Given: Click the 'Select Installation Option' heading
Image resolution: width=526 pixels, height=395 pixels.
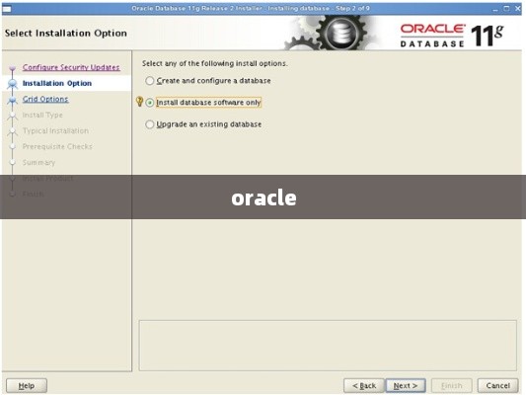Looking at the screenshot, I should tap(66, 34).
